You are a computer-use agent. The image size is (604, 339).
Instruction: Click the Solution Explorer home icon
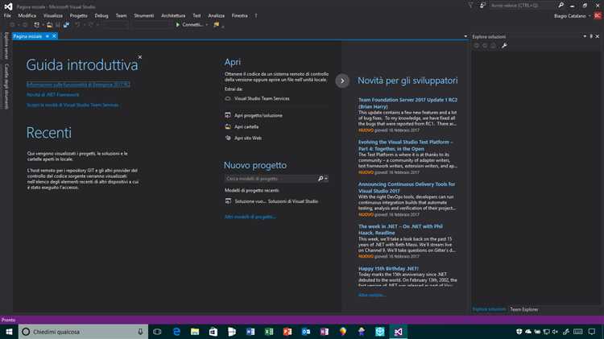point(493,45)
